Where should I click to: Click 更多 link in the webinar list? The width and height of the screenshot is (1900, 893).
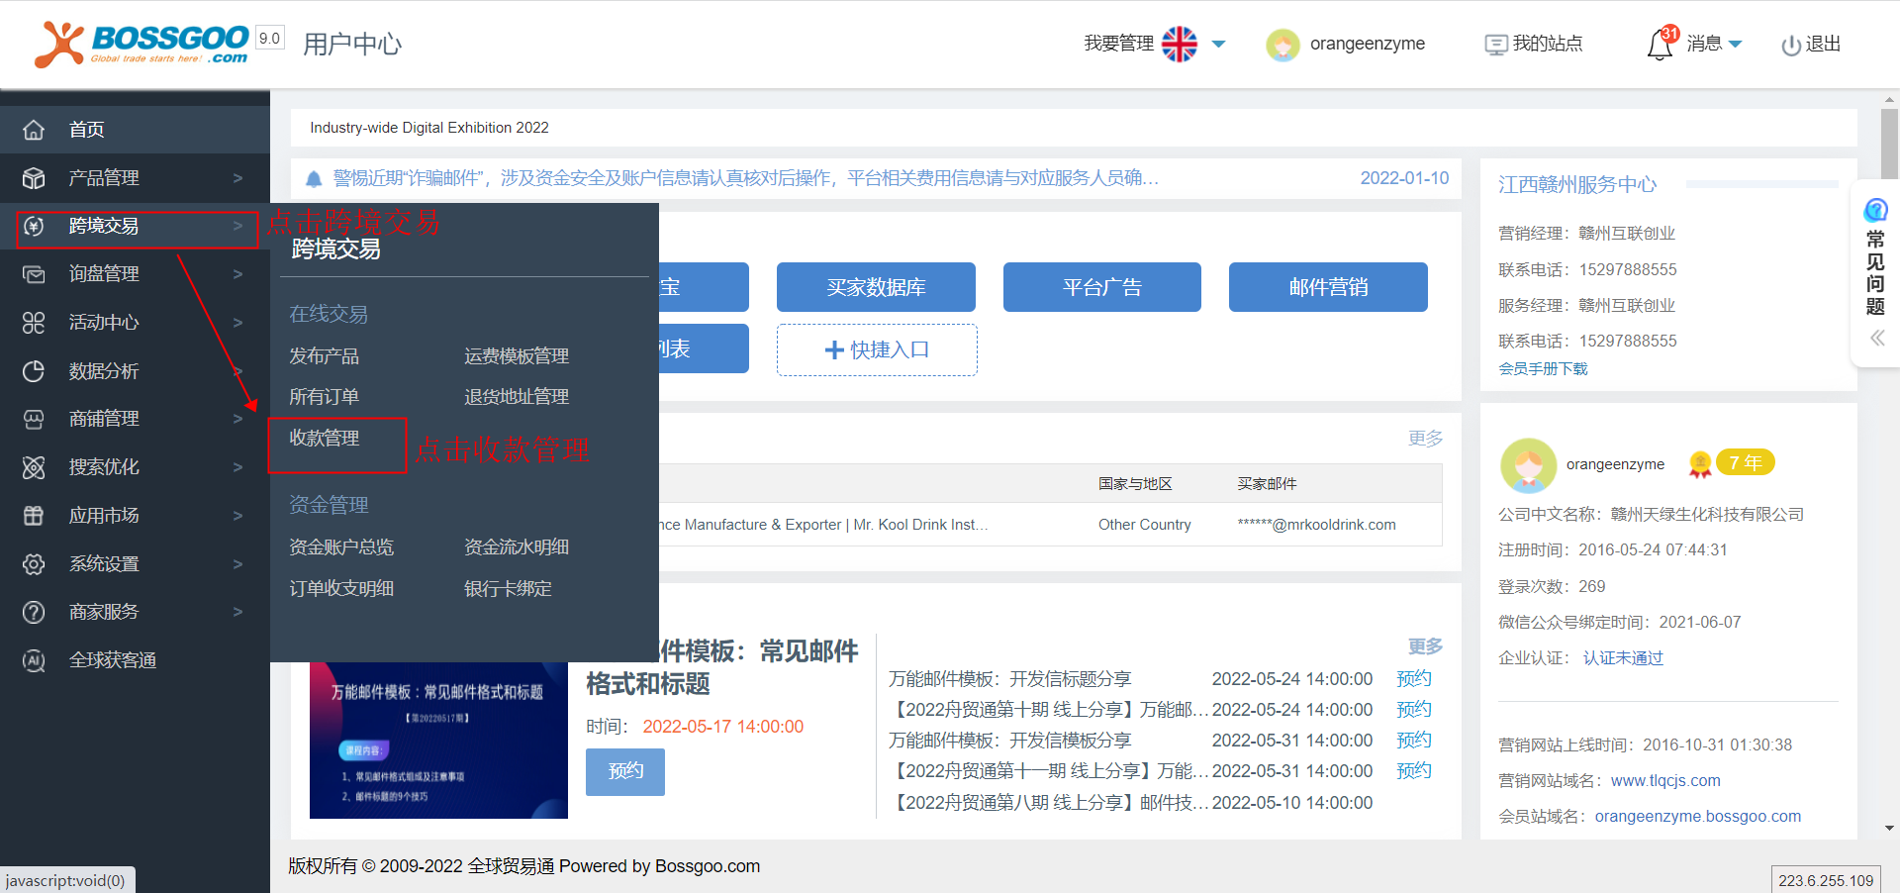[x=1426, y=646]
